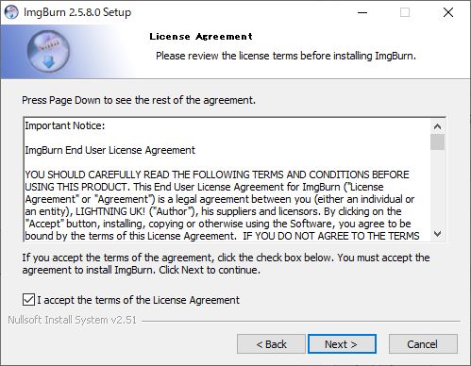The image size is (471, 366).
Task: Minimize the ImgBurn Setup window
Action: [362, 12]
